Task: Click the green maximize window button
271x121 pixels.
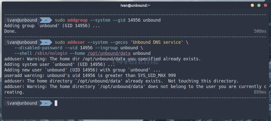Action: tap(259, 5)
